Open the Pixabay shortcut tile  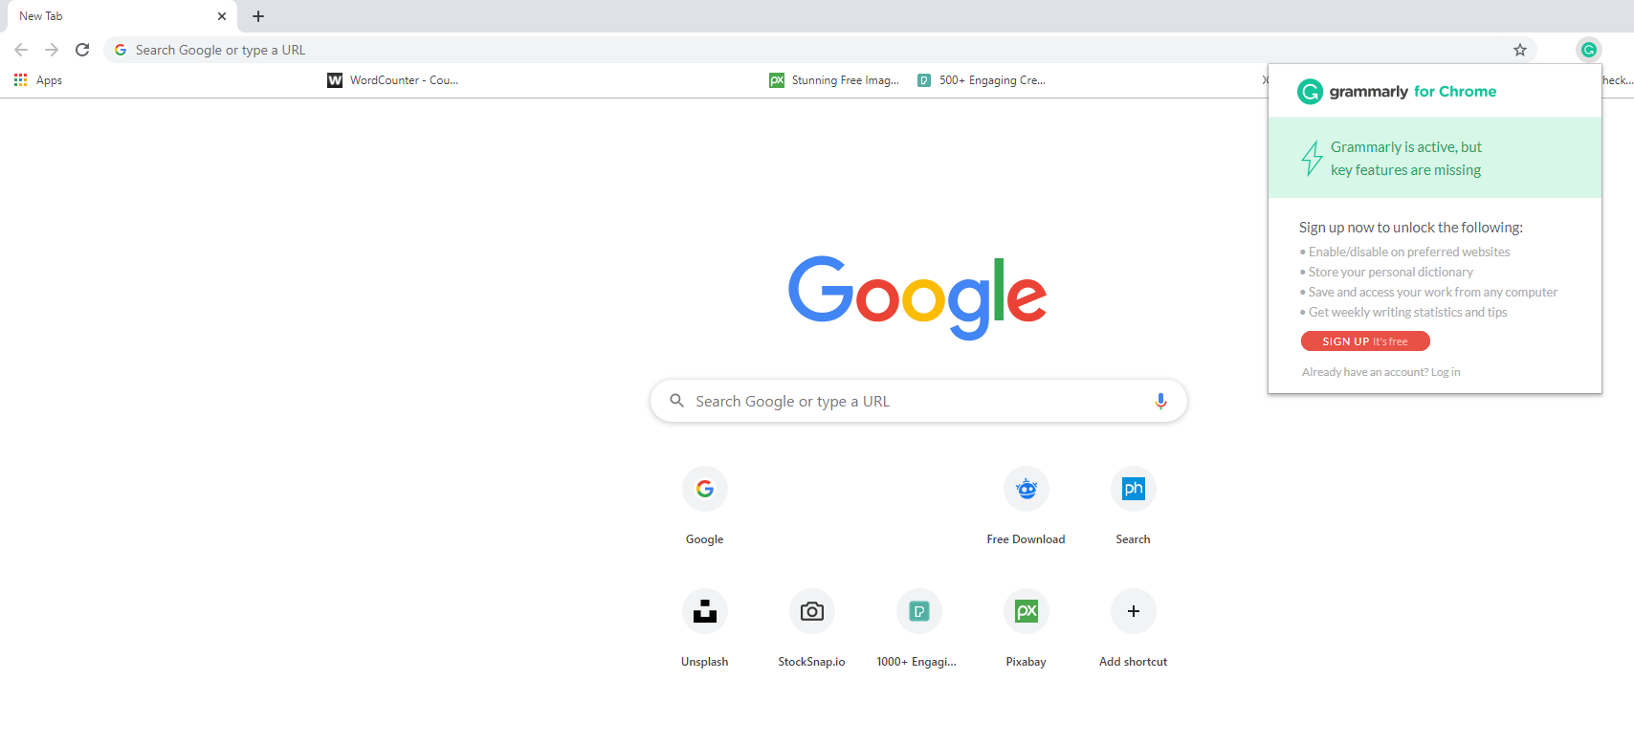click(1027, 628)
